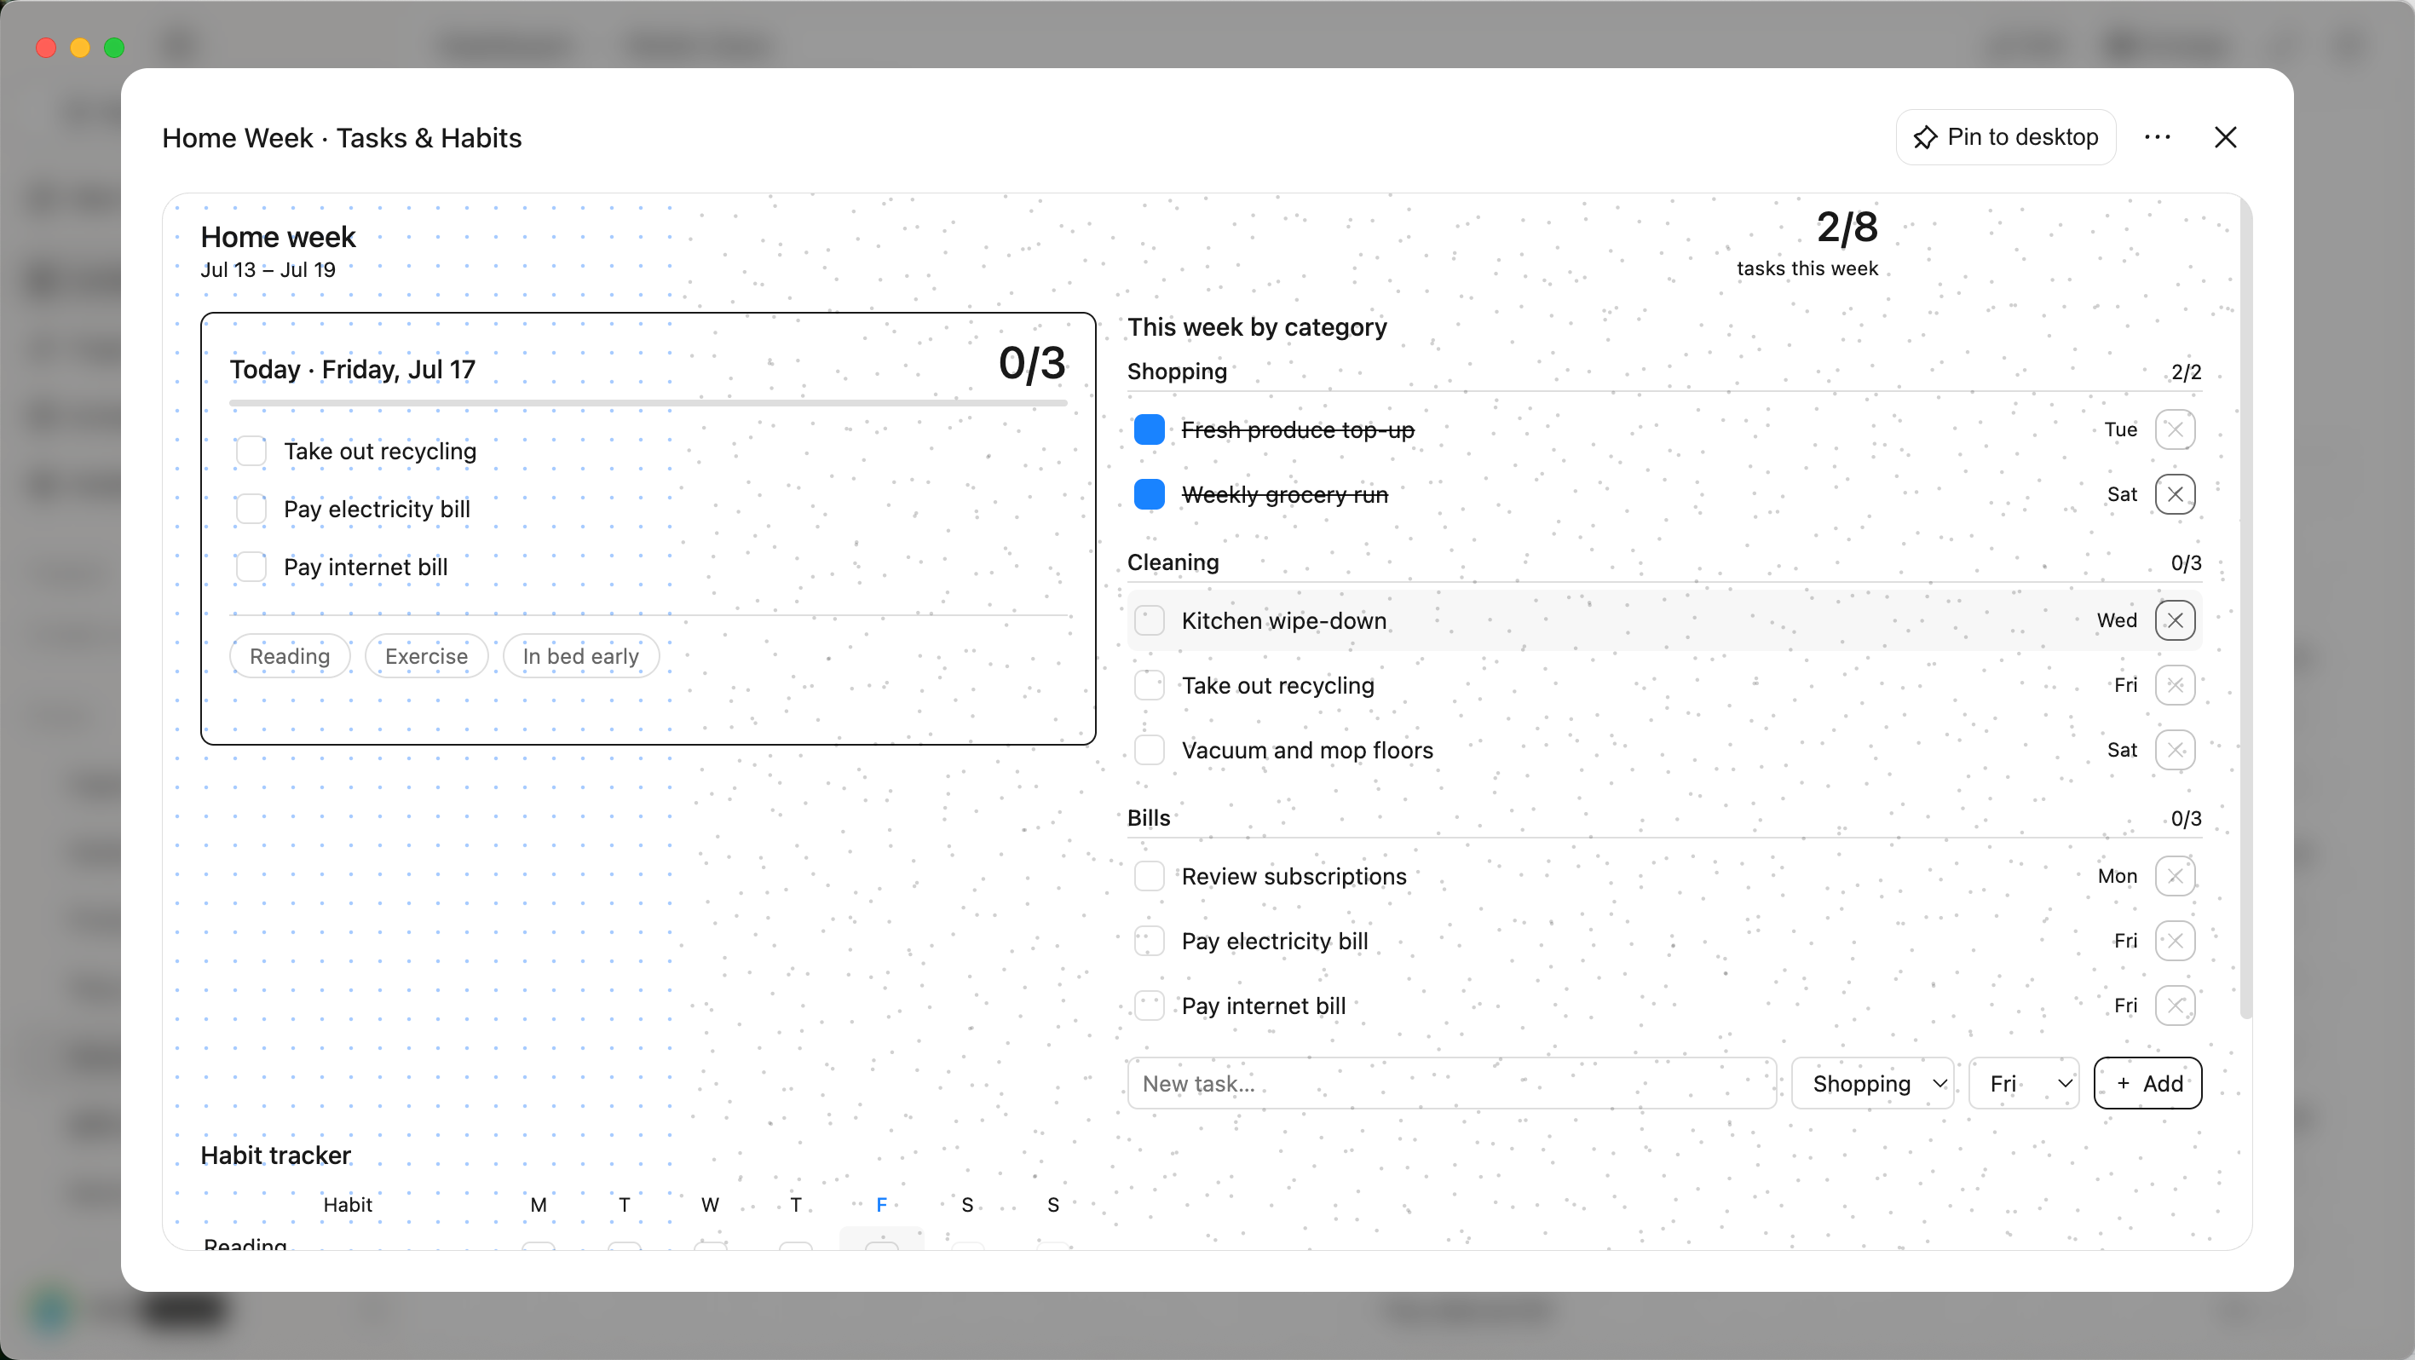The image size is (2415, 1360).
Task: Delete the Review subscriptions task
Action: (x=2175, y=876)
